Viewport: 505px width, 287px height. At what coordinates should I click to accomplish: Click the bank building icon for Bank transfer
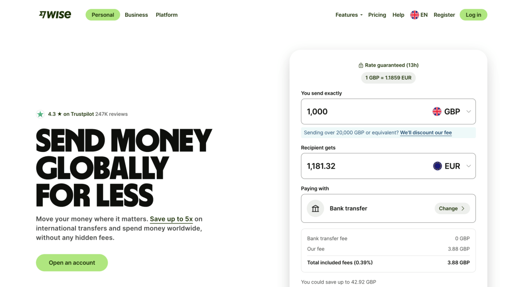[x=315, y=208]
